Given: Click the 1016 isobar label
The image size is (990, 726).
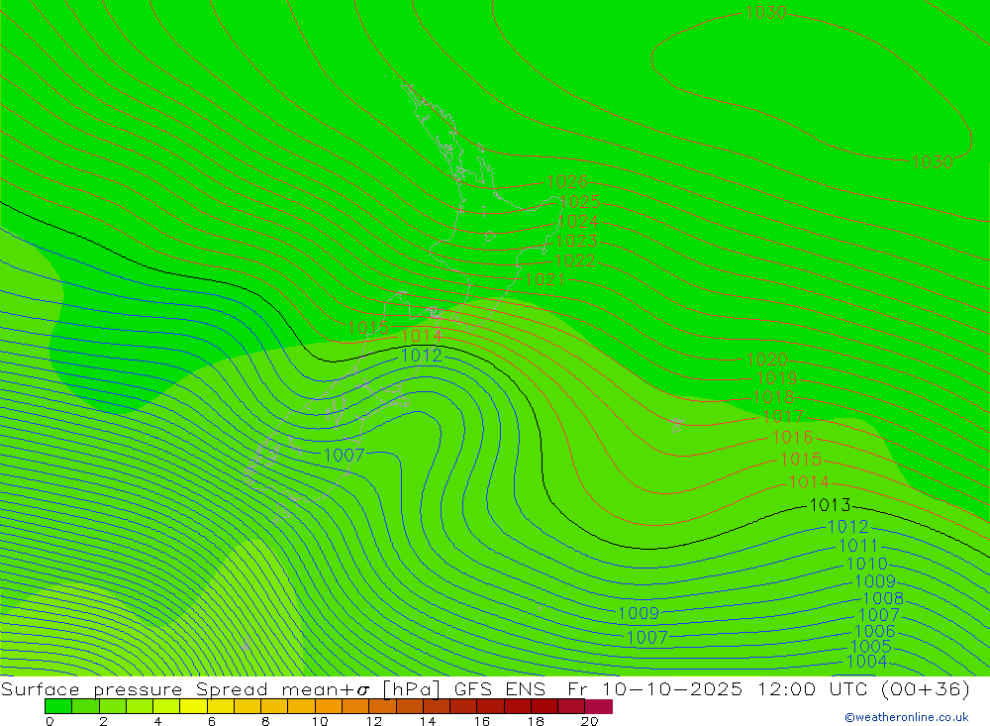Looking at the screenshot, I should click(x=792, y=437).
